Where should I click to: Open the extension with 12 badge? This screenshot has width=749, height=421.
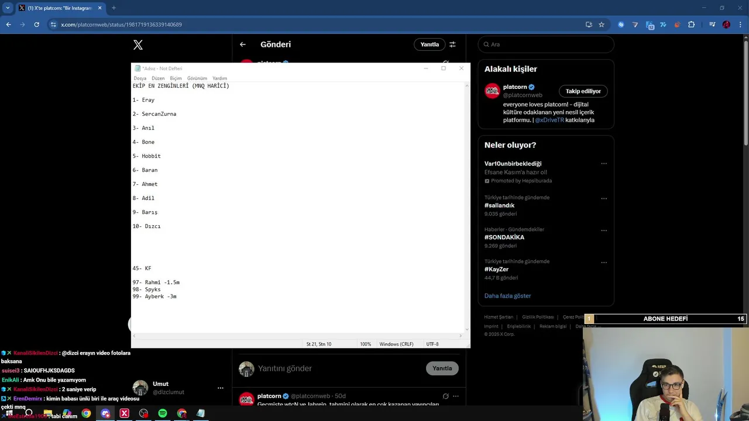click(x=650, y=25)
